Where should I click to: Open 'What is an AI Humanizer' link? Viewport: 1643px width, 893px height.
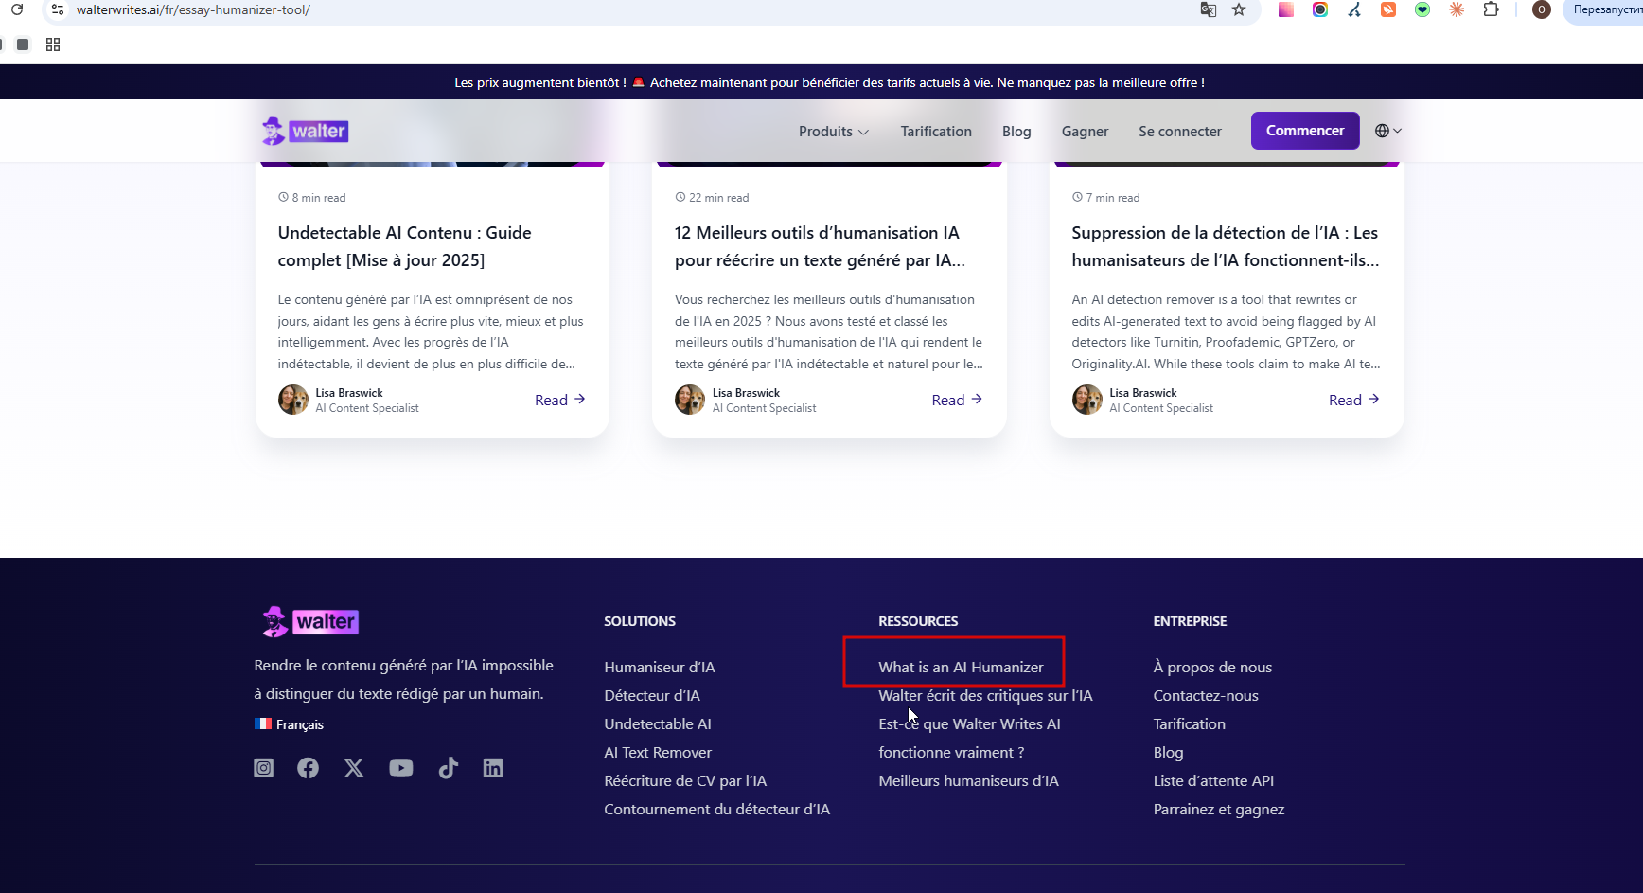tap(961, 668)
